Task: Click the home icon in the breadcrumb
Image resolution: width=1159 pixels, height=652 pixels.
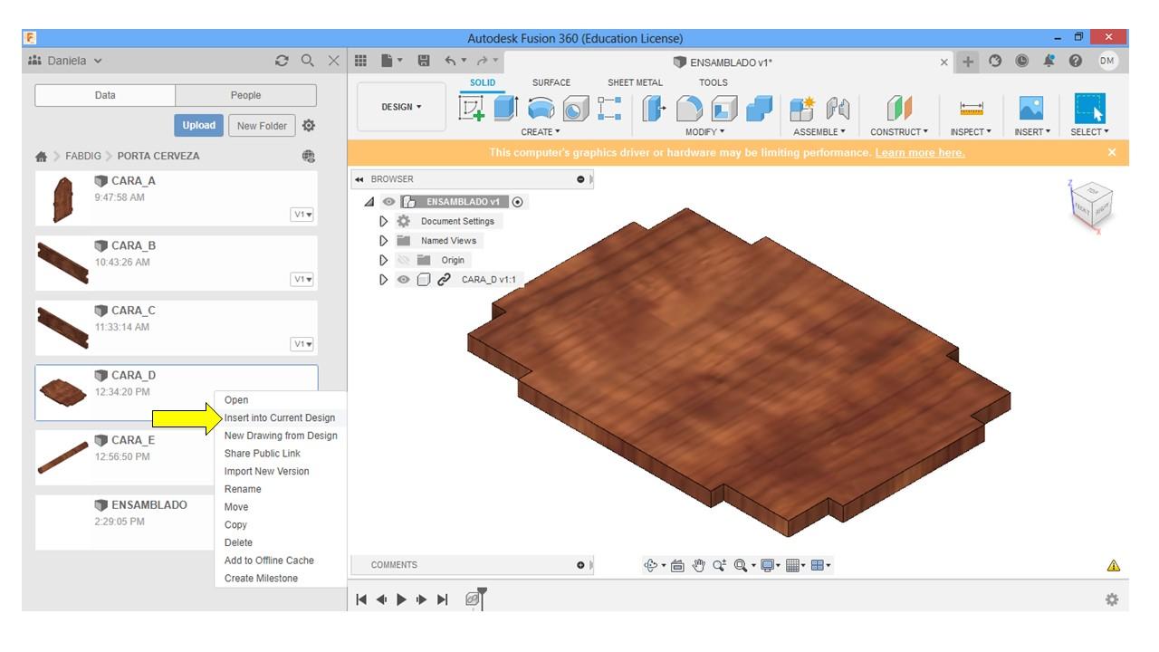Action: tap(41, 156)
